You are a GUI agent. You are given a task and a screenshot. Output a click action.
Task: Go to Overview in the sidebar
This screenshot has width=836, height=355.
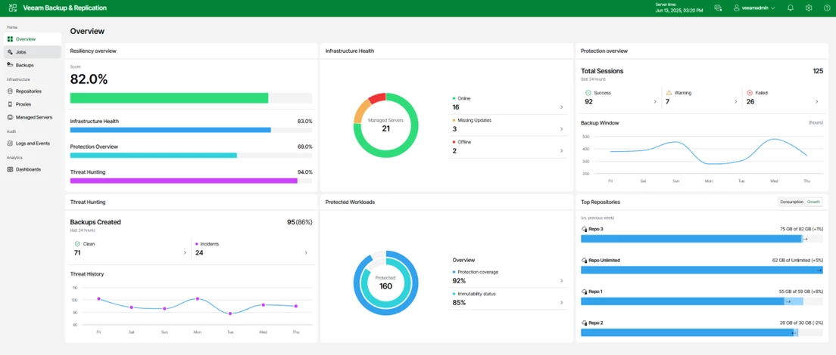click(x=32, y=39)
